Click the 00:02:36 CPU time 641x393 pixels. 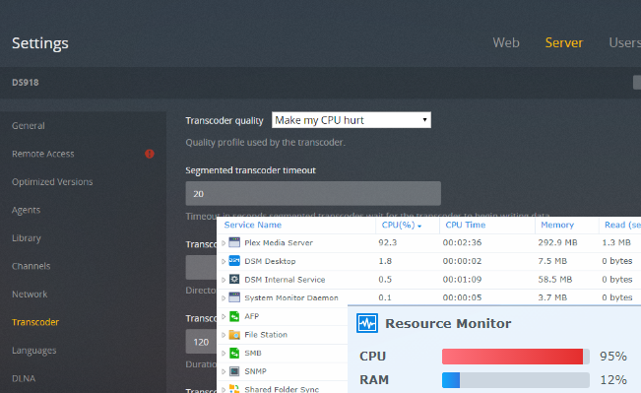pos(462,242)
